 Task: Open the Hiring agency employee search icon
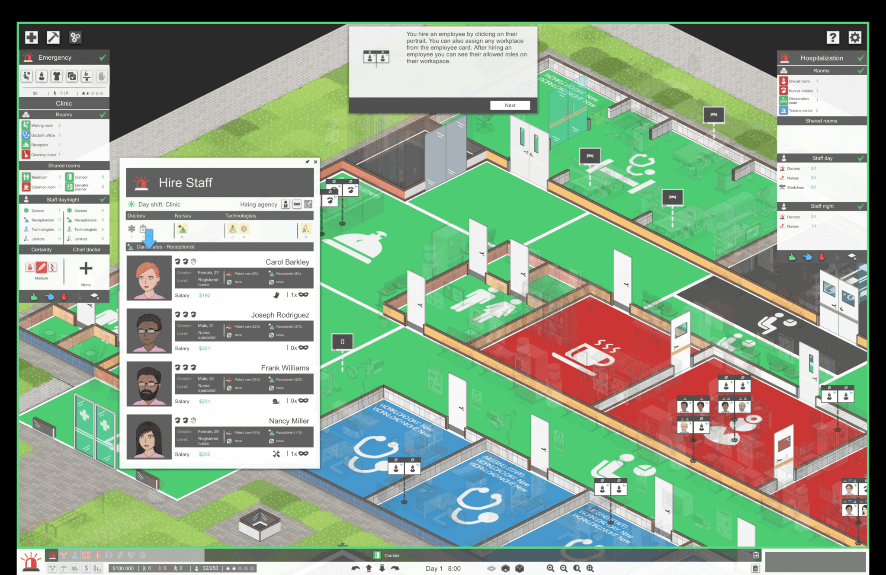286,204
